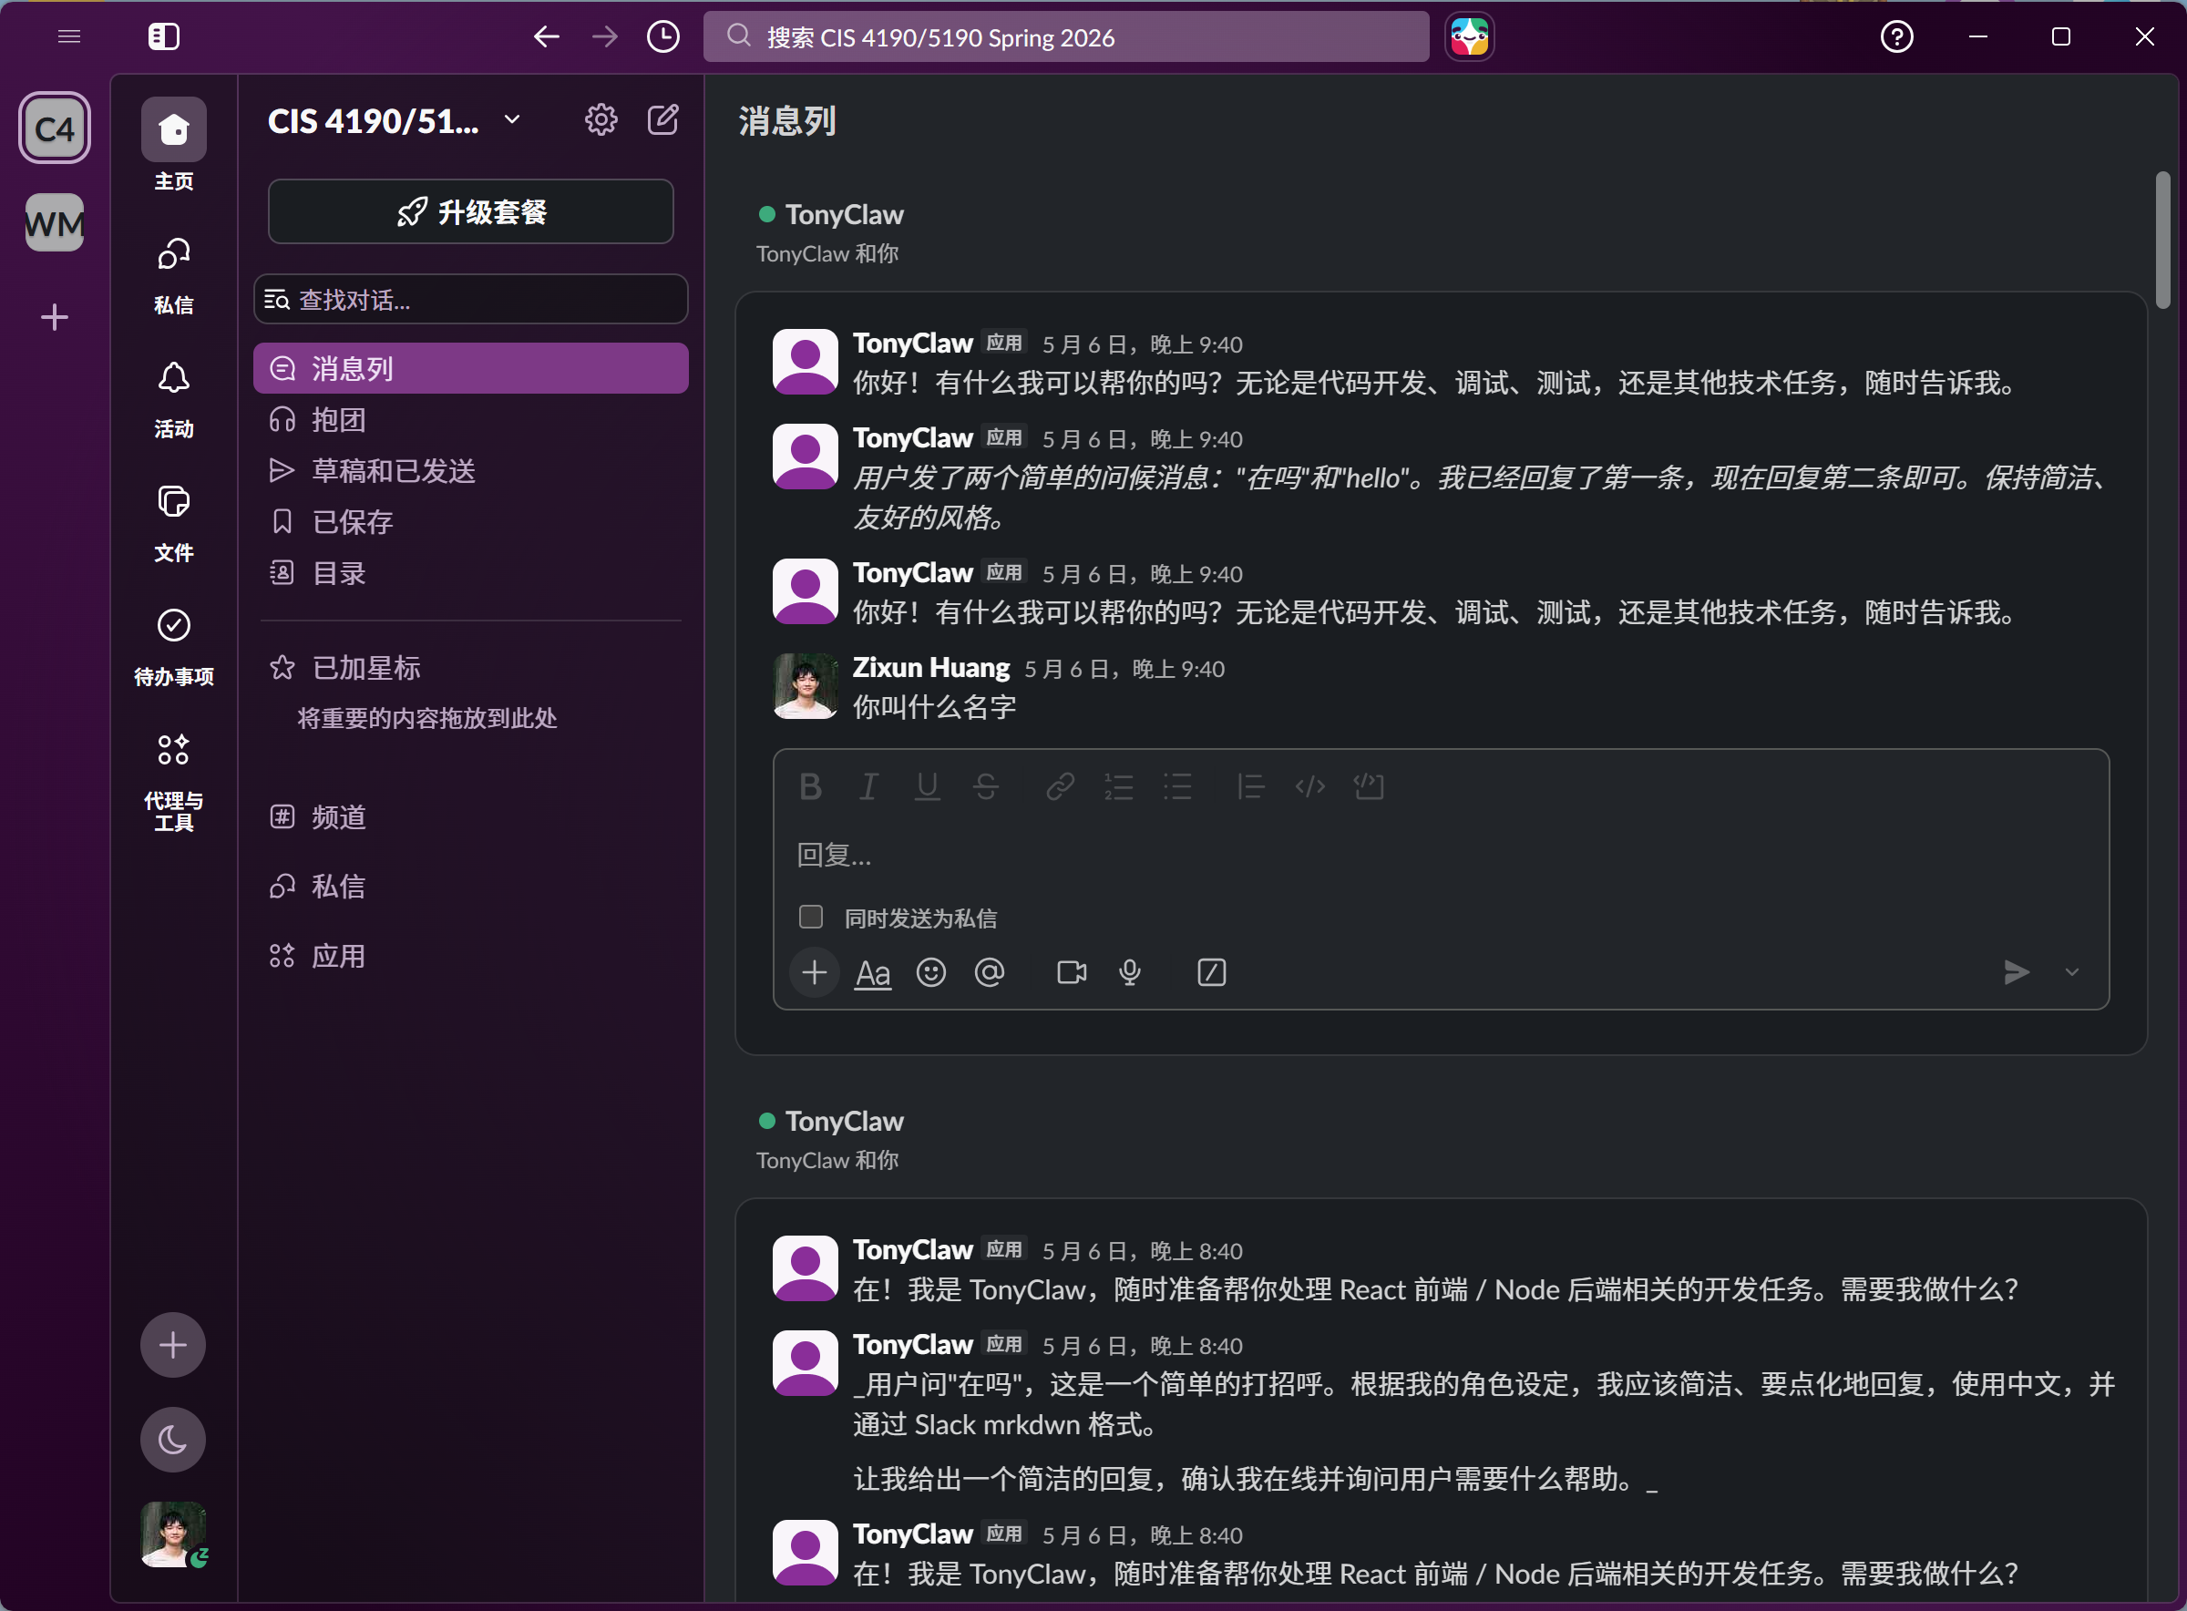
Task: Toggle the sidebar panel icon in title bar
Action: 164,37
